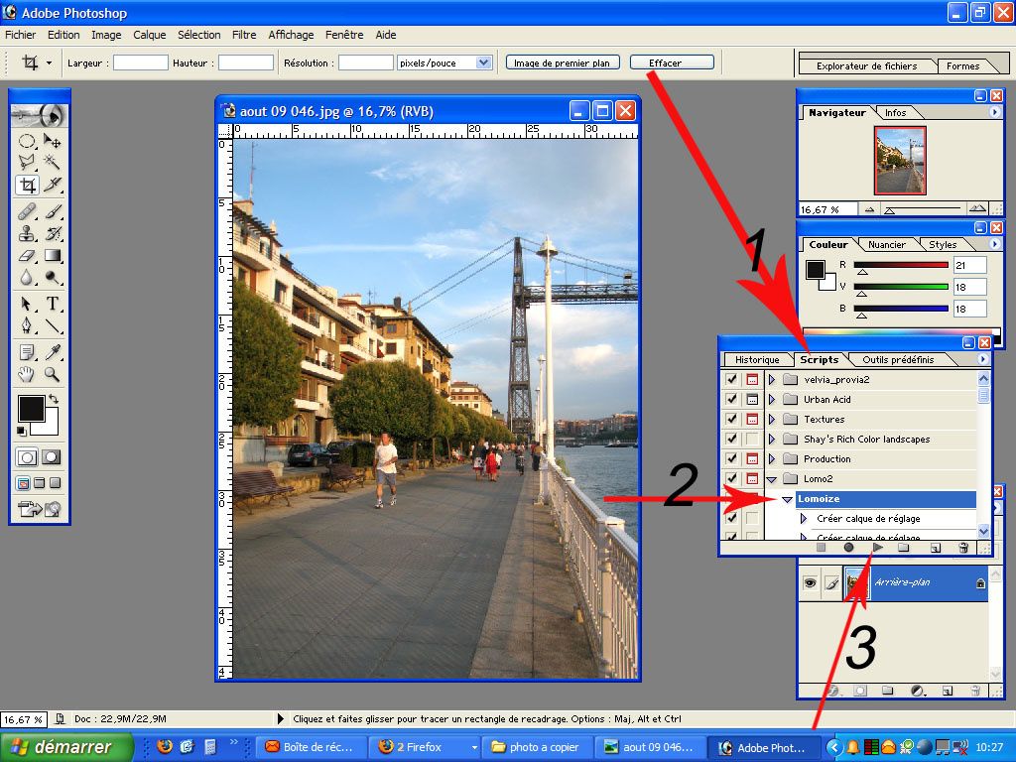Viewport: 1016px width, 762px height.
Task: Open the Crop tool preset picker arrow
Action: (x=49, y=63)
